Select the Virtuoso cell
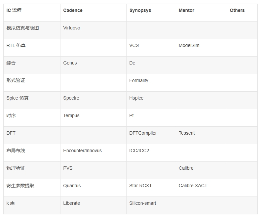The width and height of the screenshot is (262, 217). point(72,28)
